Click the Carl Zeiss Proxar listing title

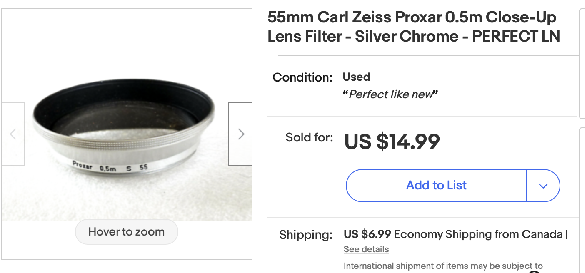(x=413, y=27)
